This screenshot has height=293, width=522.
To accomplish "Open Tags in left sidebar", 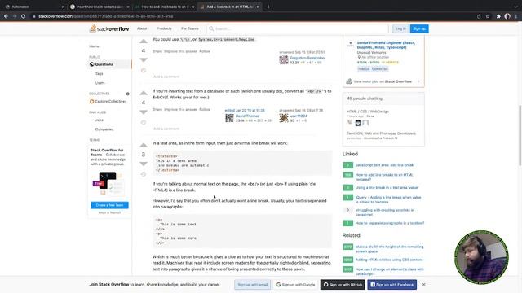I will (100, 74).
